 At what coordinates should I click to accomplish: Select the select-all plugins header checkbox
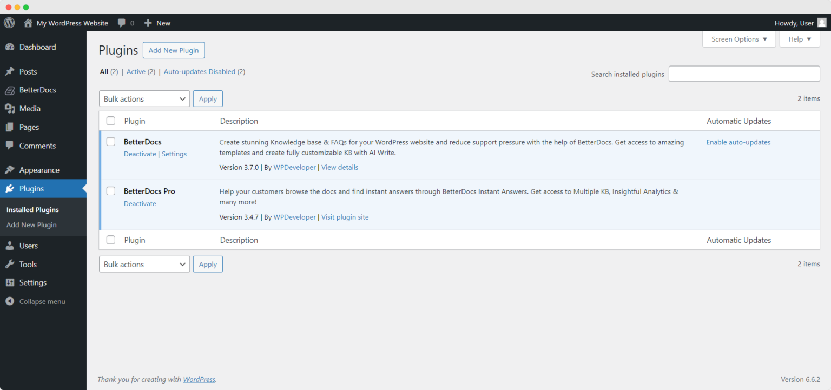click(111, 121)
